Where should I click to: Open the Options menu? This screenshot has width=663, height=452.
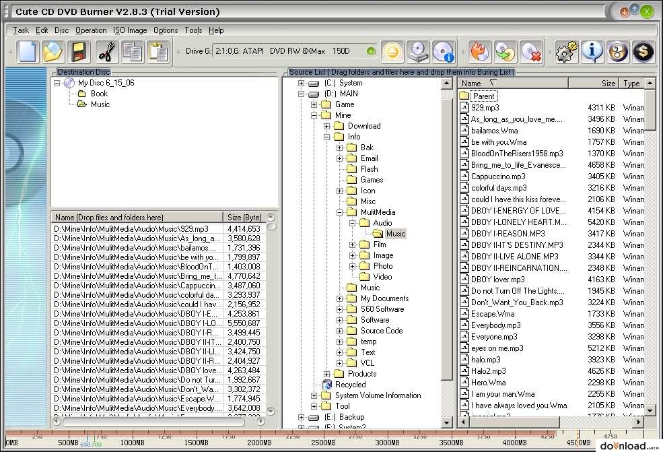pos(166,30)
